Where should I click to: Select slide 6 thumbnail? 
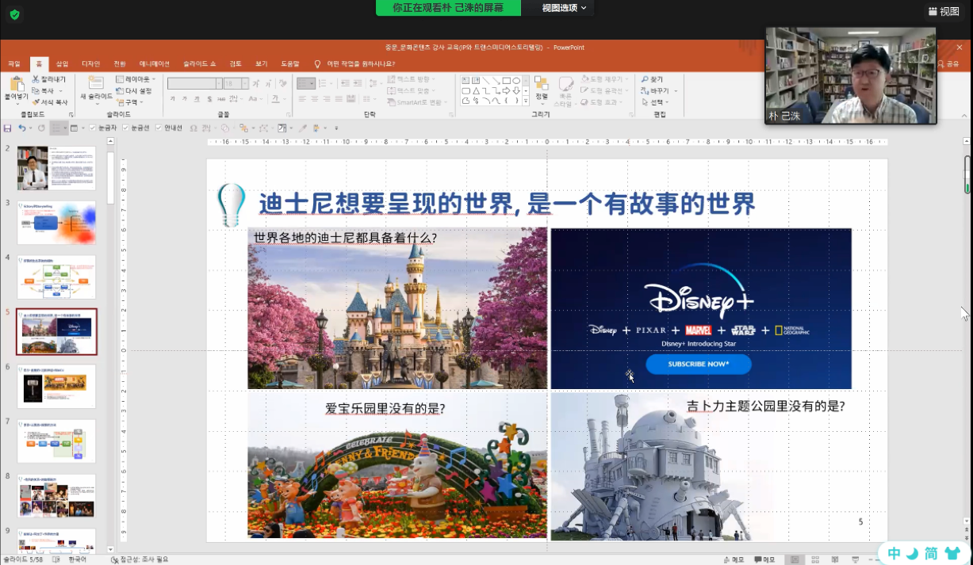pyautogui.click(x=56, y=387)
